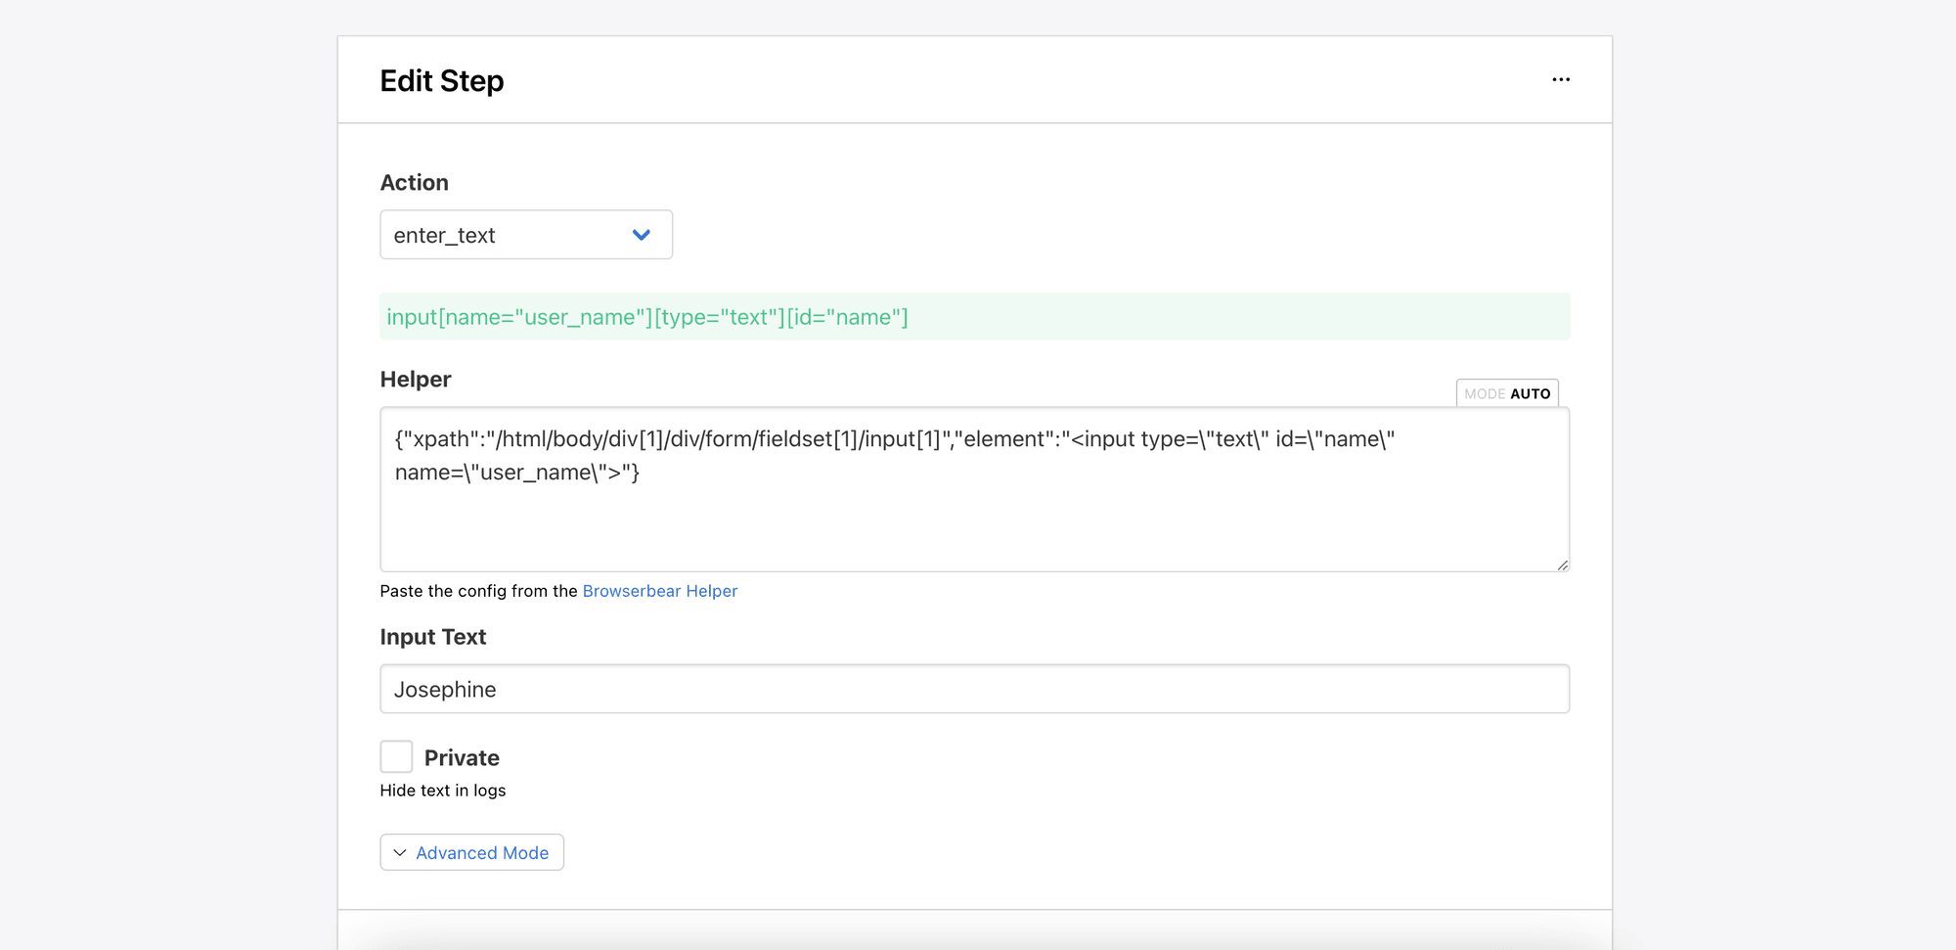Viewport: 1956px width, 950px height.
Task: Focus the Input Text field containing Josephine
Action: 974,689
